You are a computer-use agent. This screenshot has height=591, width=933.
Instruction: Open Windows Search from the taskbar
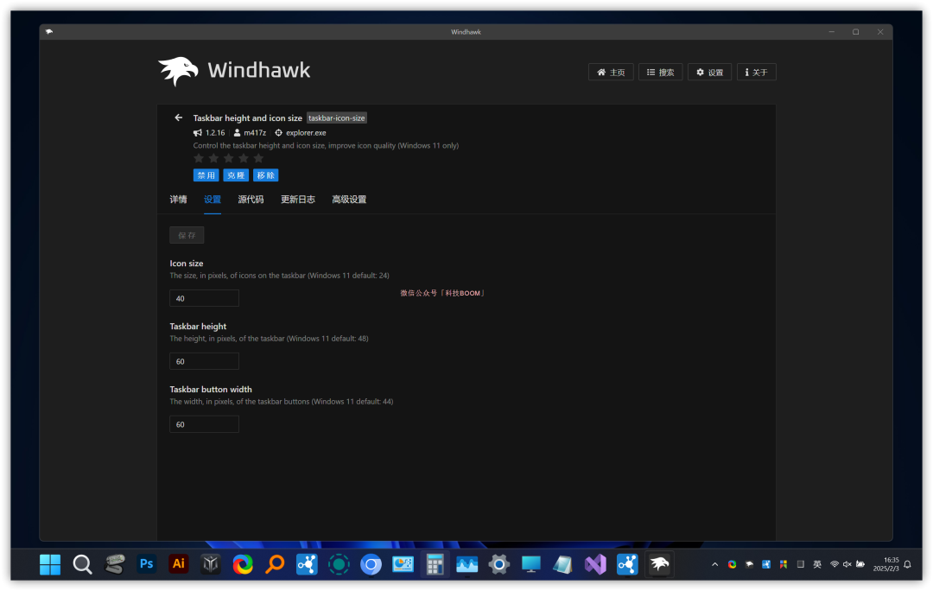(82, 564)
